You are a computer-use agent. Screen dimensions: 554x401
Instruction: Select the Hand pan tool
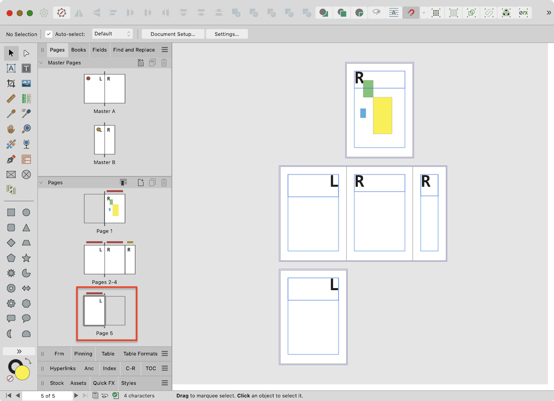tap(11, 128)
